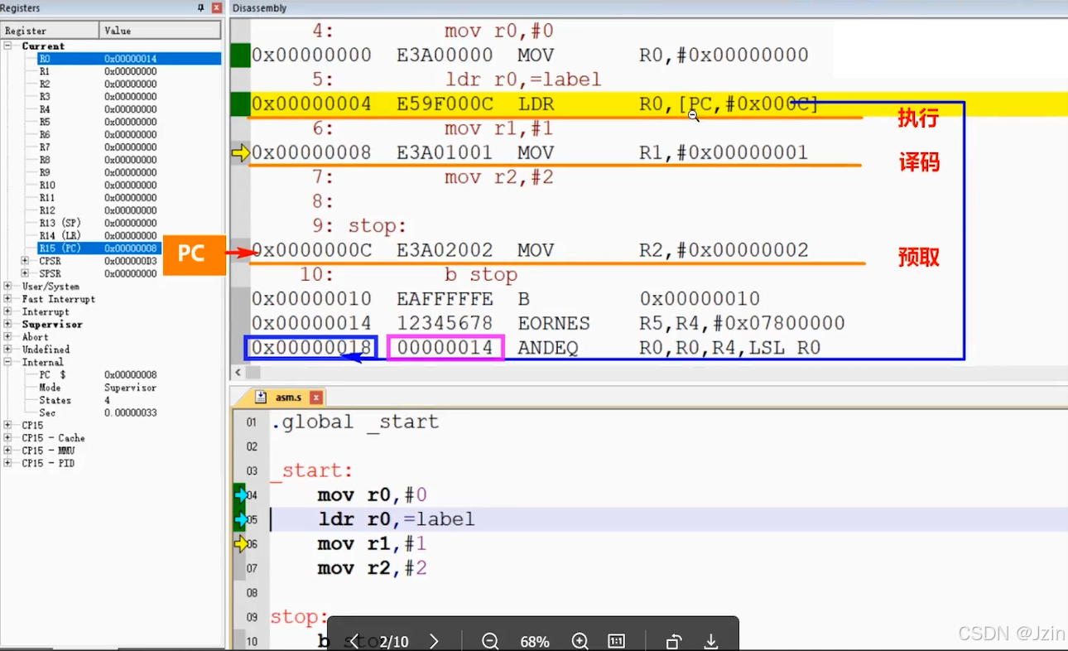Click source line 'ldr r0,=label' in editor
The width and height of the screenshot is (1068, 651).
click(x=397, y=519)
